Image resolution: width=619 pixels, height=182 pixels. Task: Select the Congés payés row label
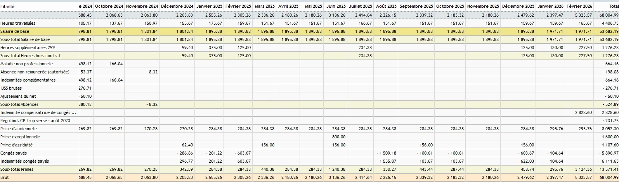[x=14, y=153]
